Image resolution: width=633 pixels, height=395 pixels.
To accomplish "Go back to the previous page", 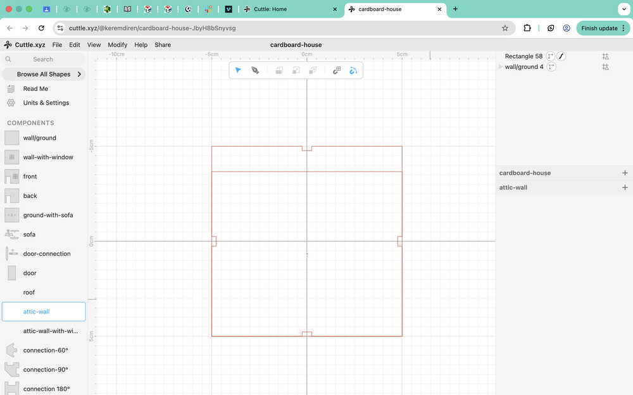I will click(10, 28).
